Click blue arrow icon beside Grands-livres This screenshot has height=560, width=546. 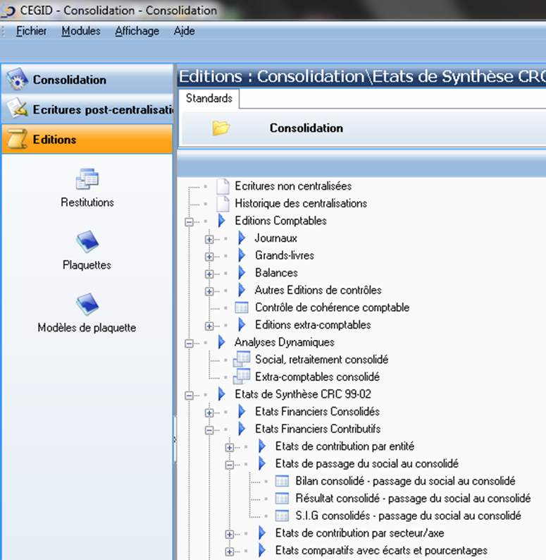point(242,255)
